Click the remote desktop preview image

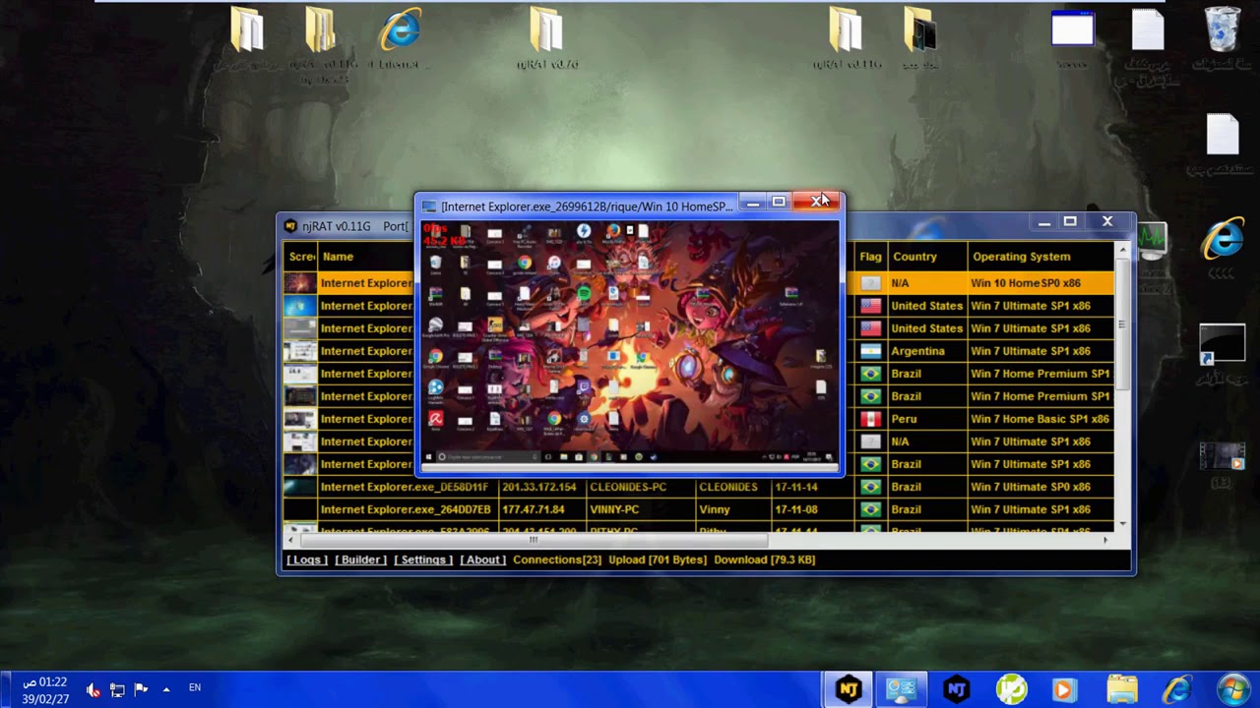click(x=629, y=342)
